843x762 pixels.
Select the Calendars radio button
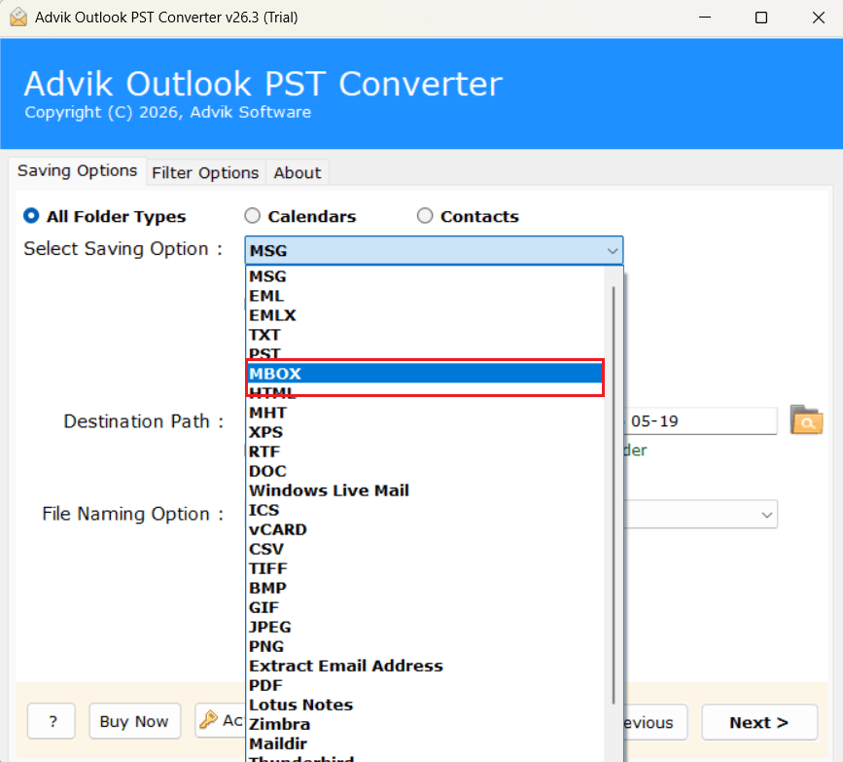[x=252, y=216]
